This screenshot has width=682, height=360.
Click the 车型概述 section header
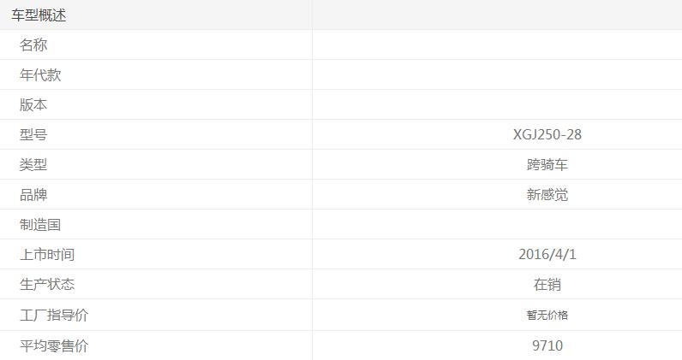pos(39,15)
